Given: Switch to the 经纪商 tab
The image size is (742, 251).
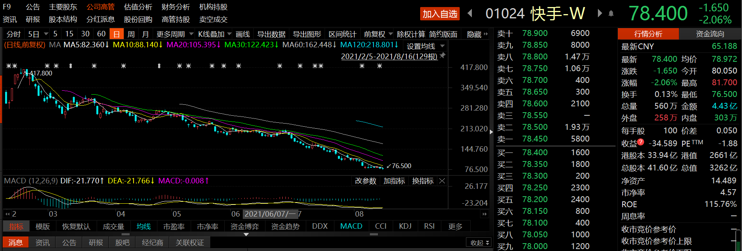Looking at the screenshot, I should click(152, 242).
